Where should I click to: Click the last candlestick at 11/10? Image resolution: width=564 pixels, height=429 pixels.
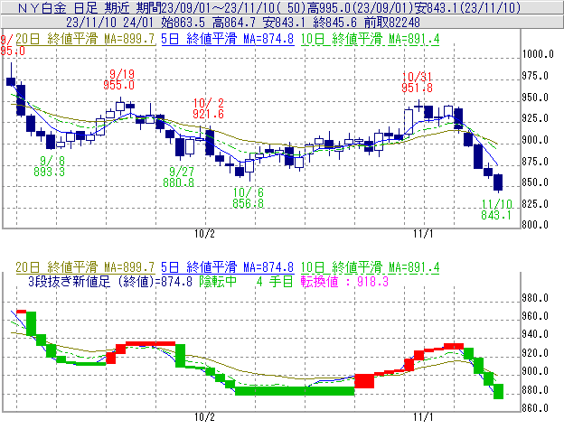[498, 182]
